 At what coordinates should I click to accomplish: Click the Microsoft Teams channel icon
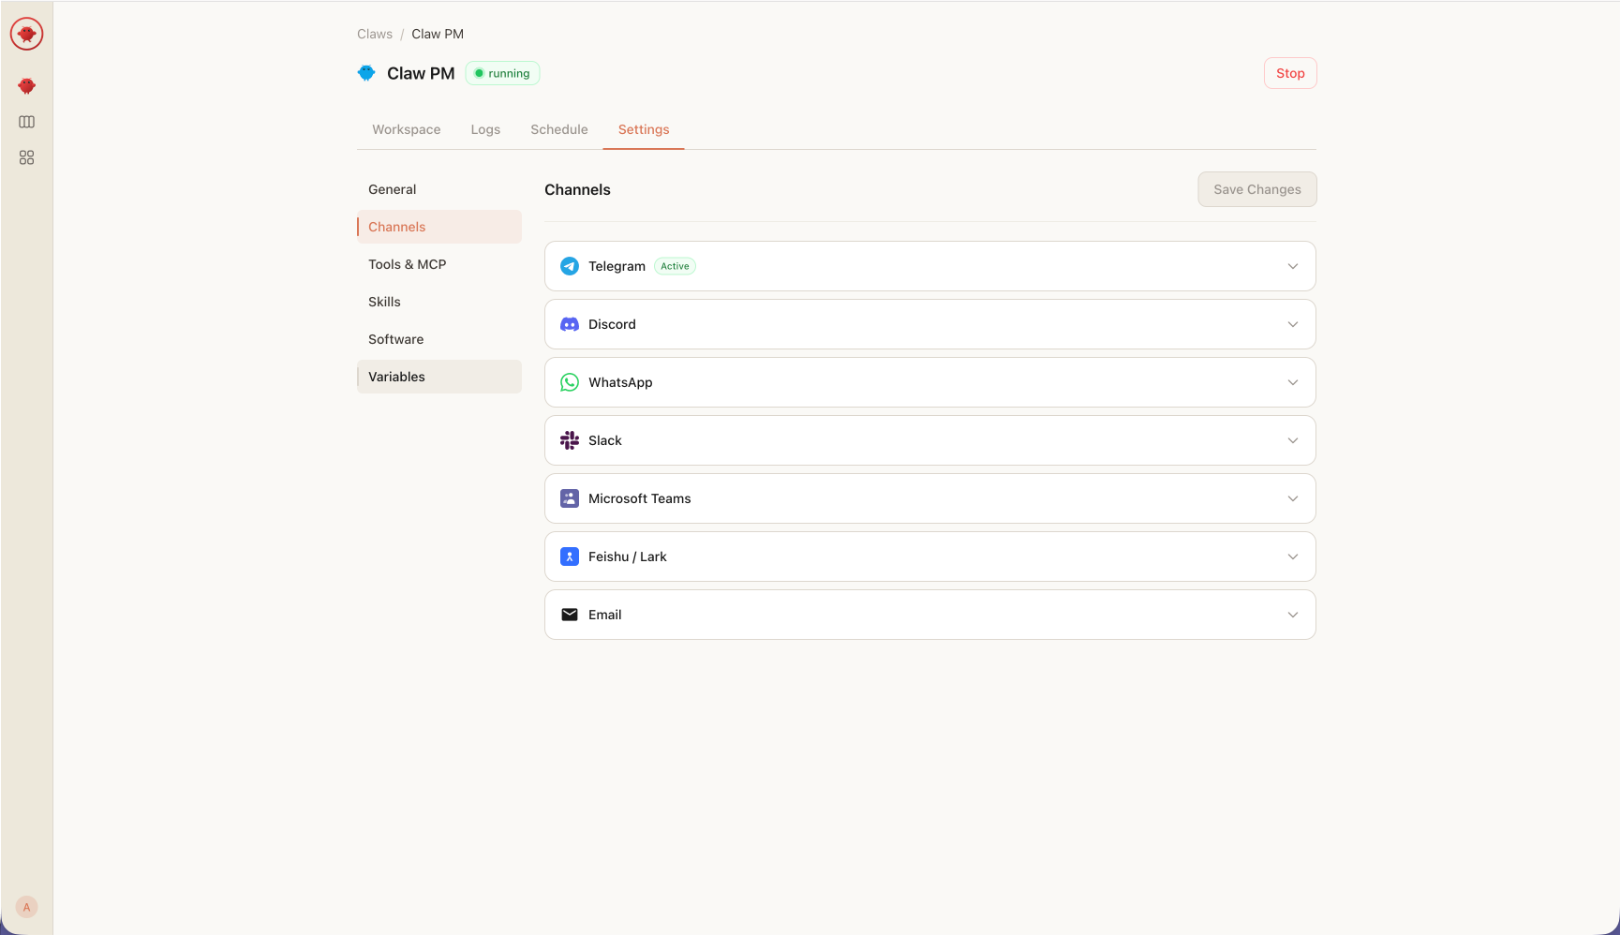(x=570, y=498)
